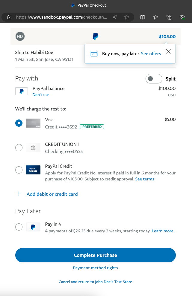This screenshot has width=192, height=296.
Task: Bookmark this page with the star icon
Action: [127, 17]
